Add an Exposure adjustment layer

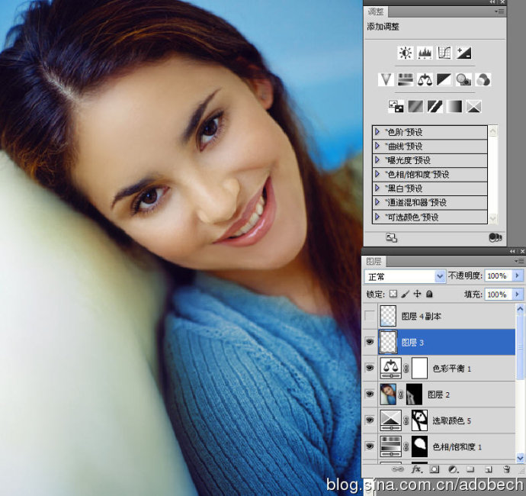pos(464,53)
